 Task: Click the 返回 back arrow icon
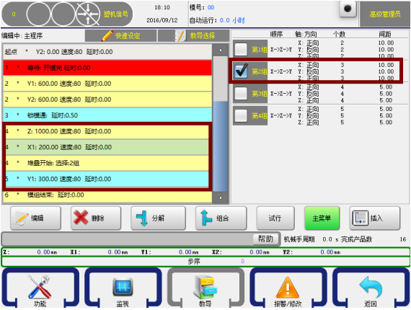click(371, 287)
